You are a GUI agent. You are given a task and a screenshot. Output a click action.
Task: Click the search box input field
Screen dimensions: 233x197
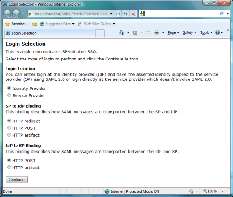pyautogui.click(x=182, y=14)
